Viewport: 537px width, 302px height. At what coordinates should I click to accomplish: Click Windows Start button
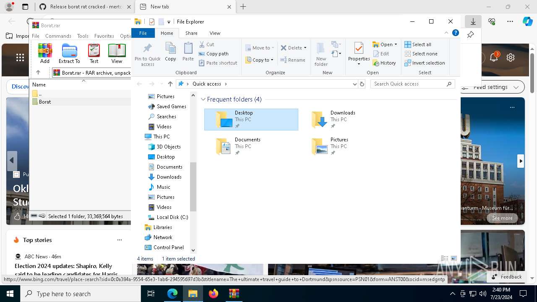point(9,294)
